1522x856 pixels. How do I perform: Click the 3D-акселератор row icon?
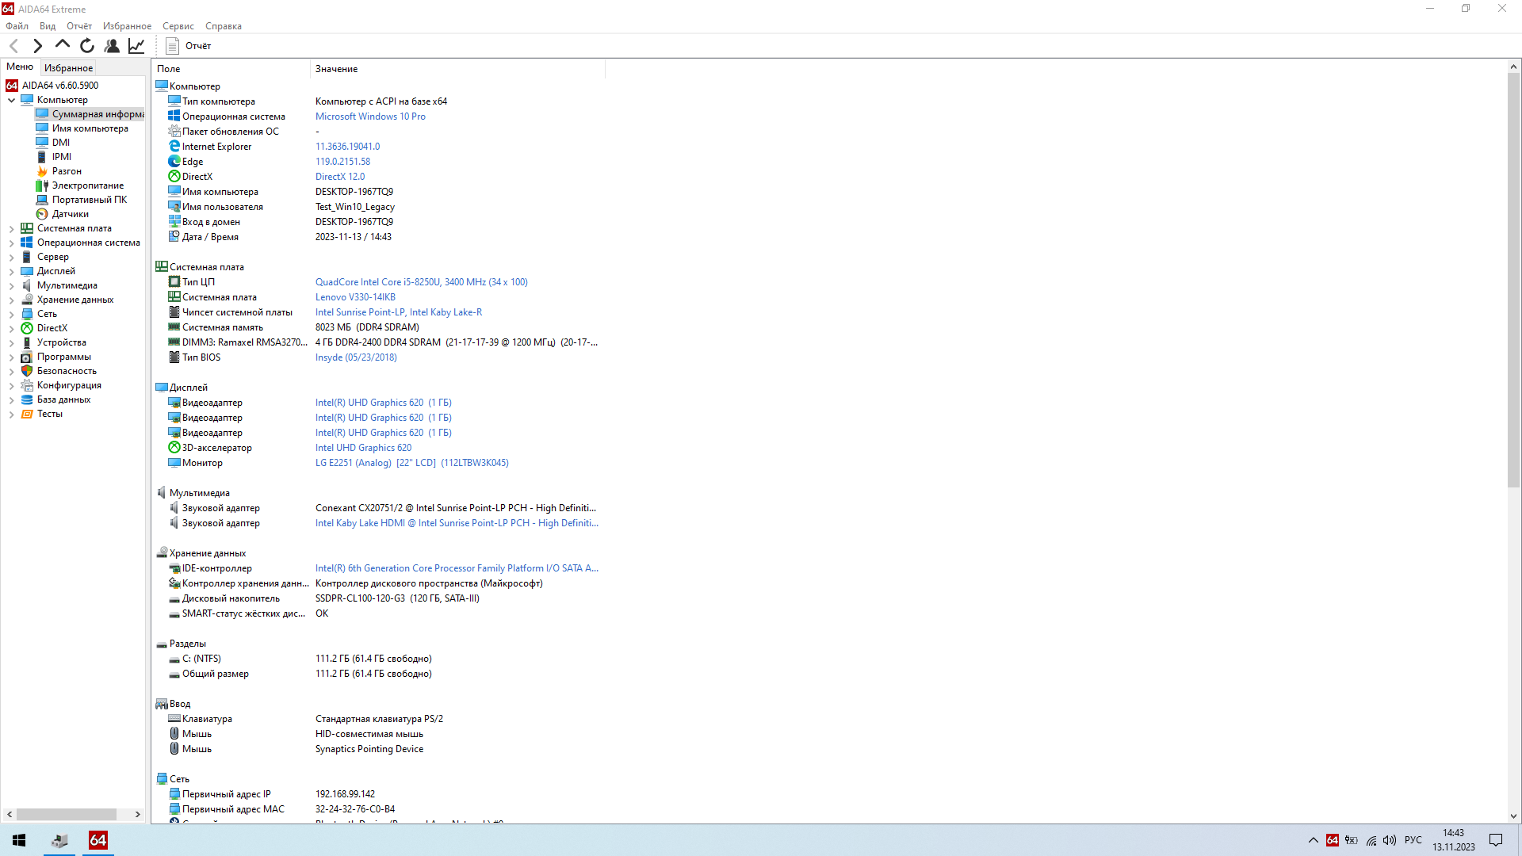pyautogui.click(x=174, y=448)
